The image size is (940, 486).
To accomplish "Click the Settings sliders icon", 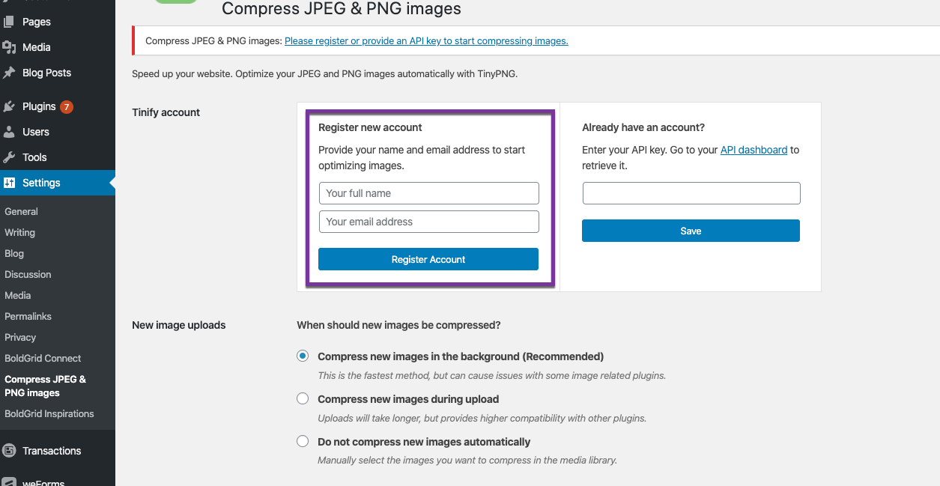I will pos(9,183).
